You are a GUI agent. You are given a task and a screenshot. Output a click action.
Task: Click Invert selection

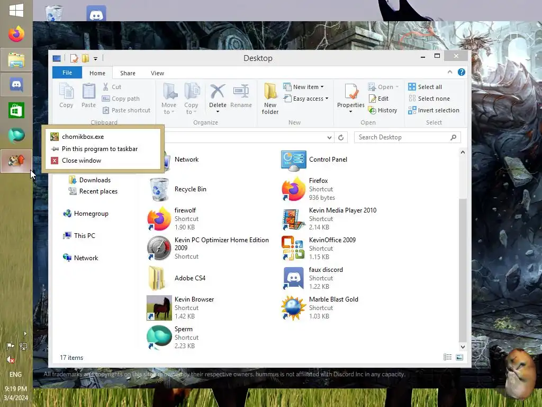433,110
